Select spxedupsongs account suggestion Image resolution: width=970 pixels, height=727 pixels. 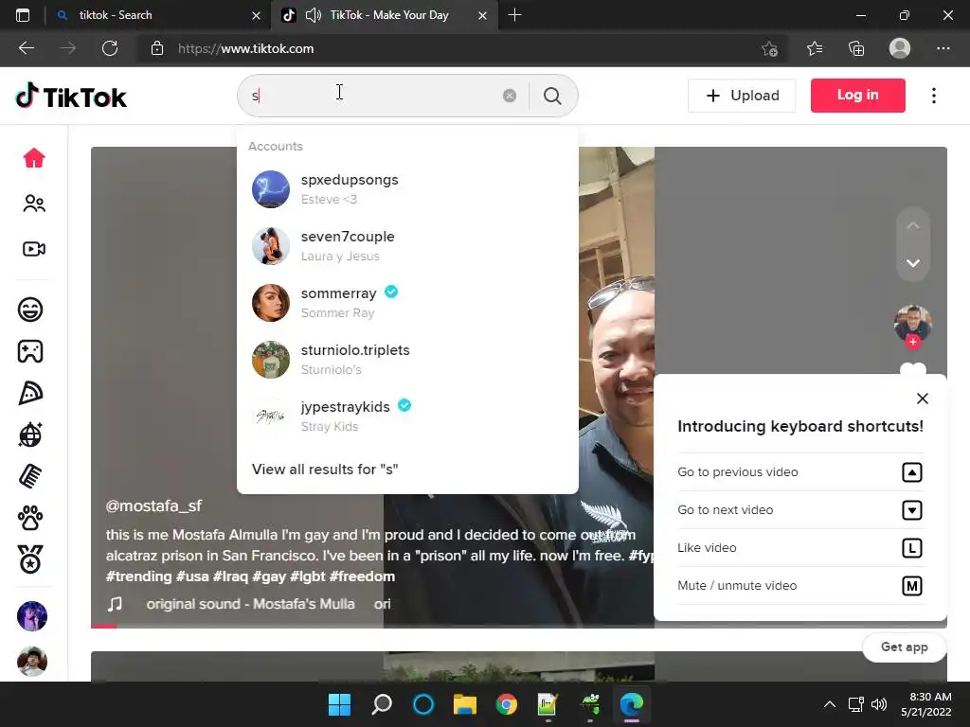407,189
